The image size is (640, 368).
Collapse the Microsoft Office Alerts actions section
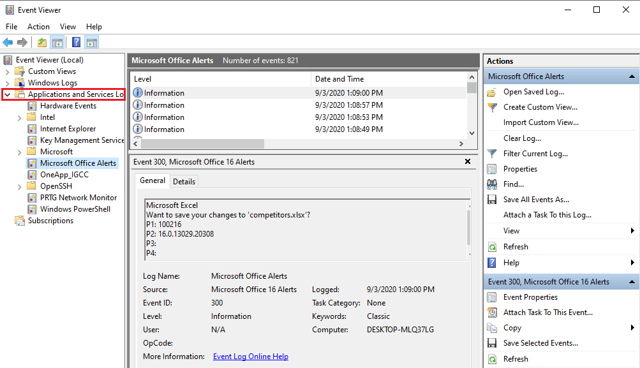coord(631,76)
